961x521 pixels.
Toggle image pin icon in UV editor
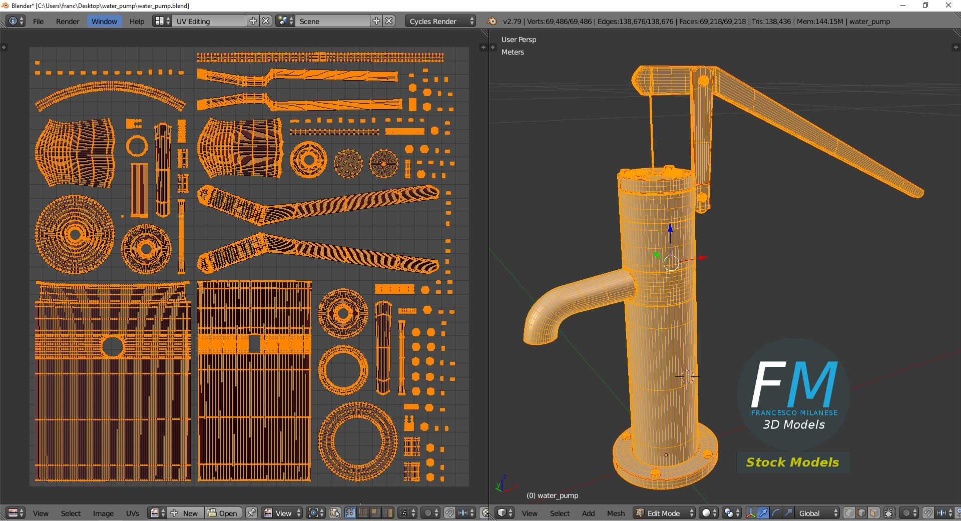[251, 513]
